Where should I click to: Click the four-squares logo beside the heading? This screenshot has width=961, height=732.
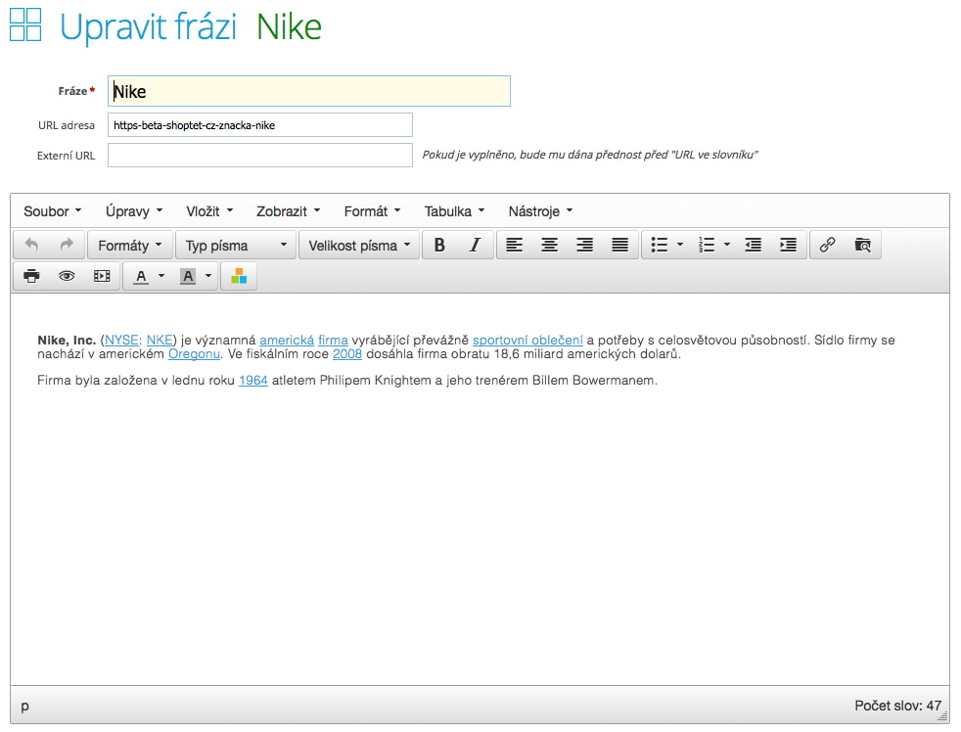(25, 24)
